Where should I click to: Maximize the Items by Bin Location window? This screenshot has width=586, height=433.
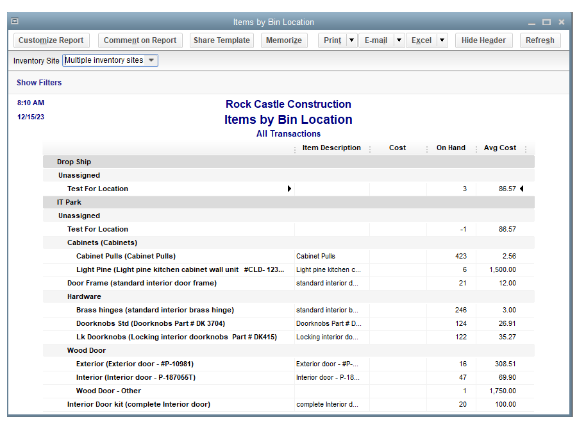(546, 22)
